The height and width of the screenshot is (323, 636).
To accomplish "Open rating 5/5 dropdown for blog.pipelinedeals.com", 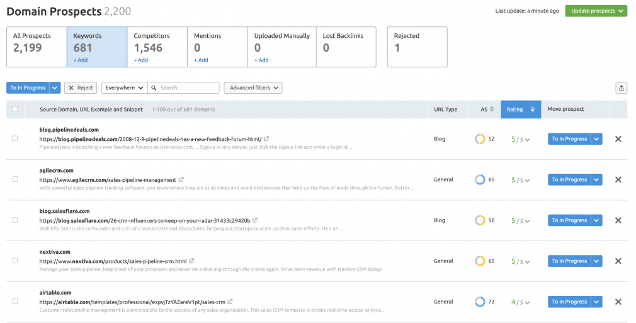I will 520,139.
